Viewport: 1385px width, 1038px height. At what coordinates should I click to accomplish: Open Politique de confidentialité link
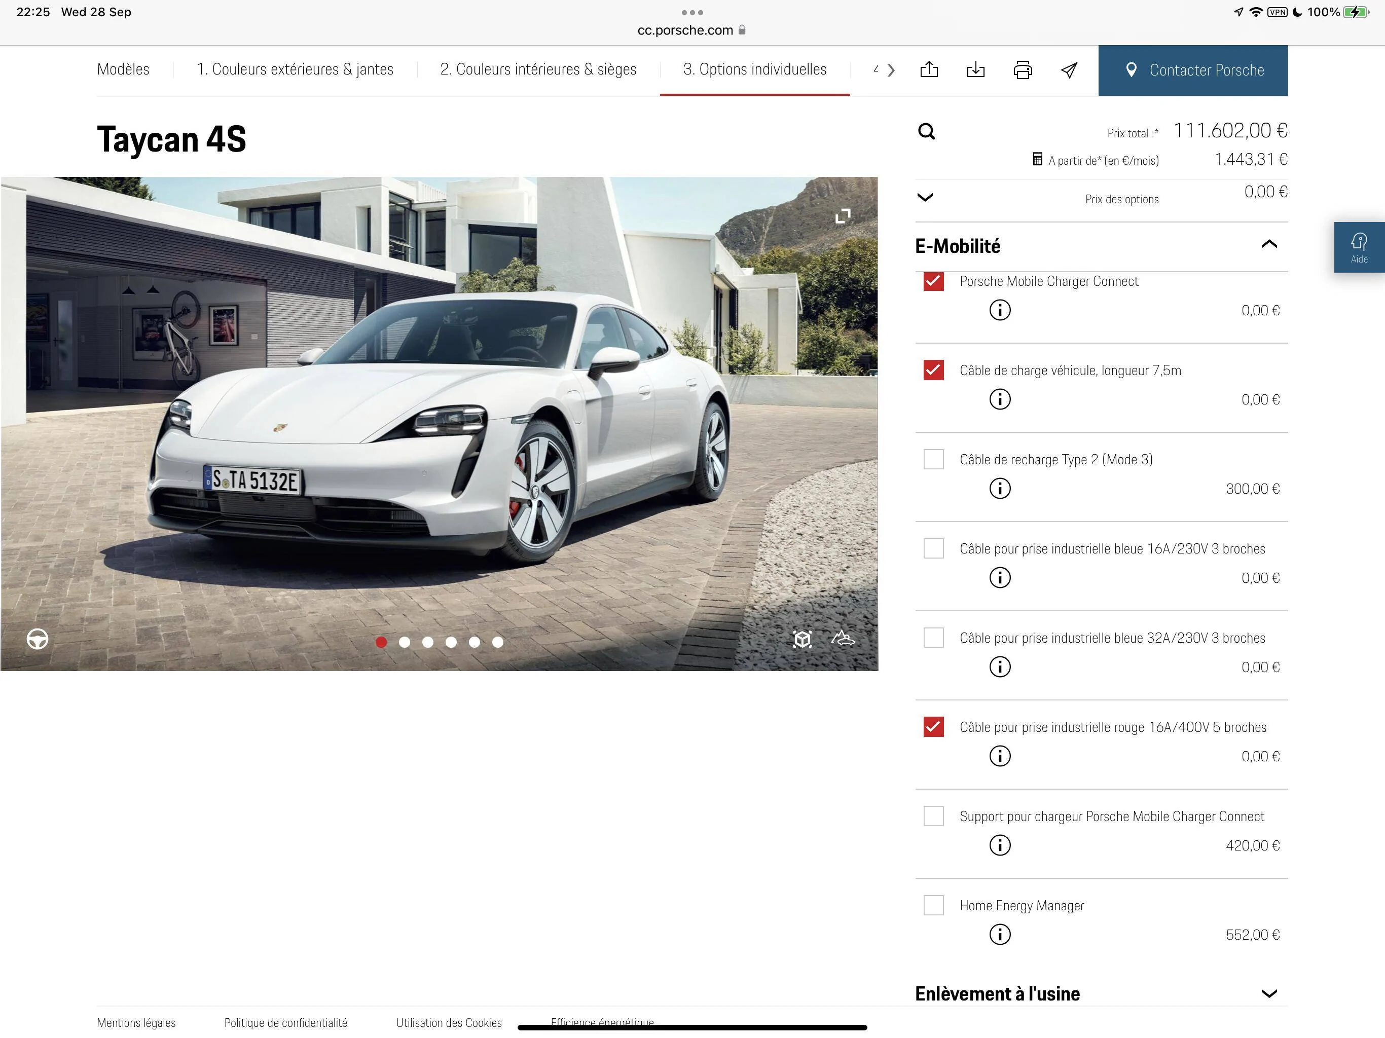click(285, 1022)
